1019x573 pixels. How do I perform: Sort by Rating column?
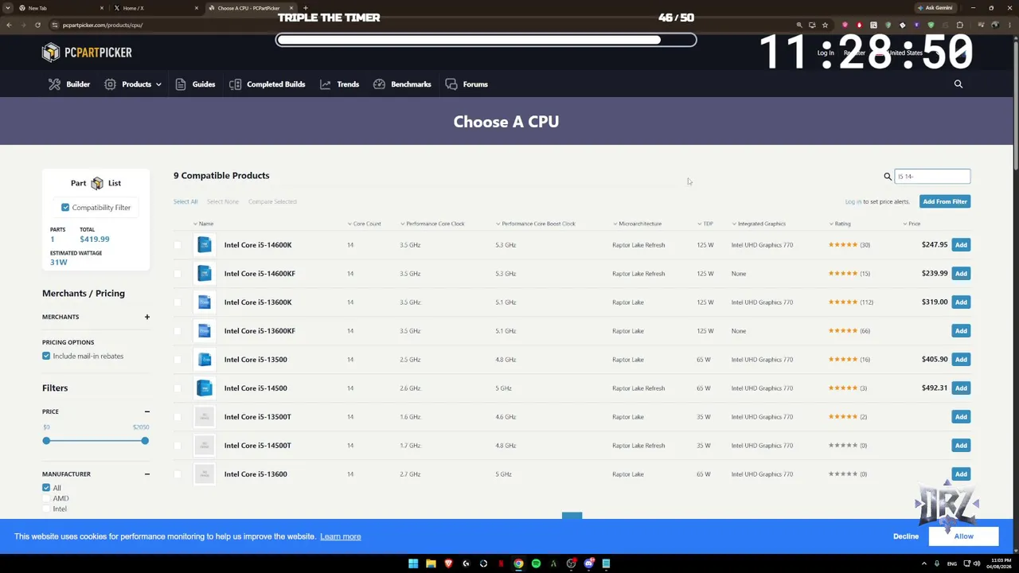[840, 224]
